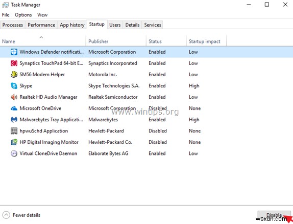
Task: Click publisher Skype Technologies S.A.
Action: 114,86
